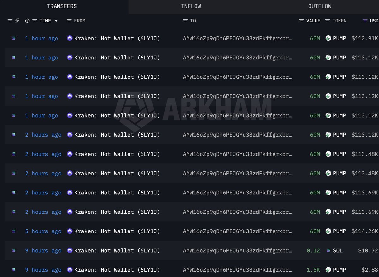Click the chain filter icon in header
This screenshot has height=277, width=379.
point(10,21)
